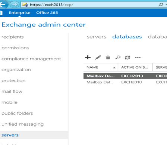Delete database using trash can icon

coord(108,57)
